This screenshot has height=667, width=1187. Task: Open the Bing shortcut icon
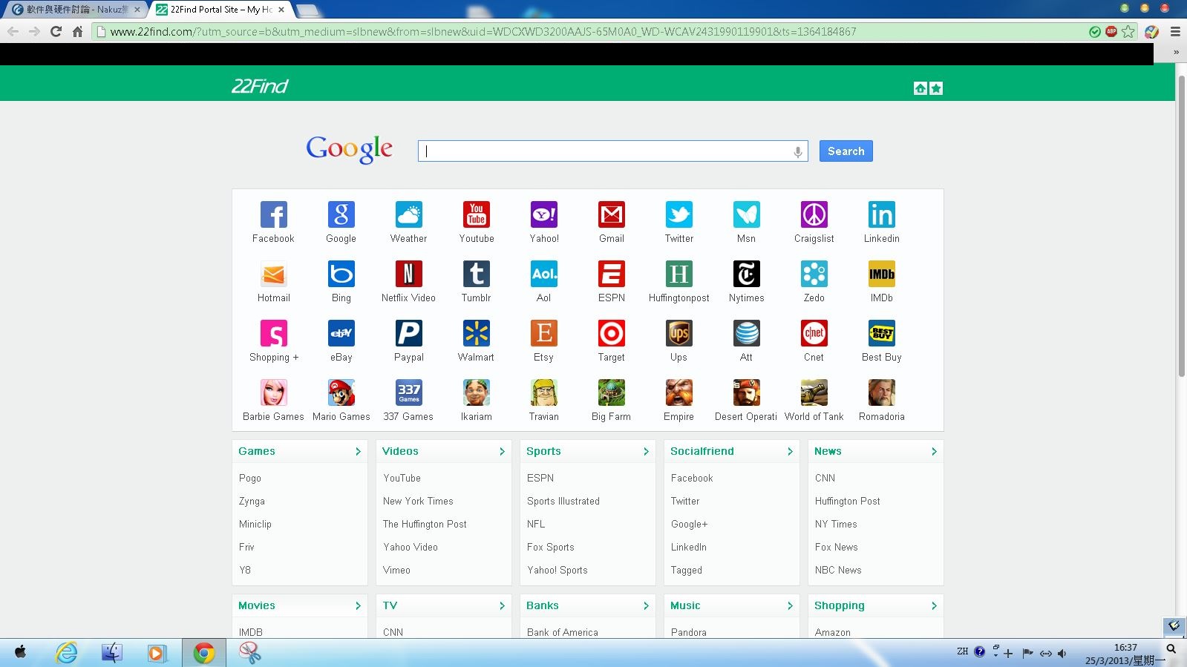pos(341,275)
